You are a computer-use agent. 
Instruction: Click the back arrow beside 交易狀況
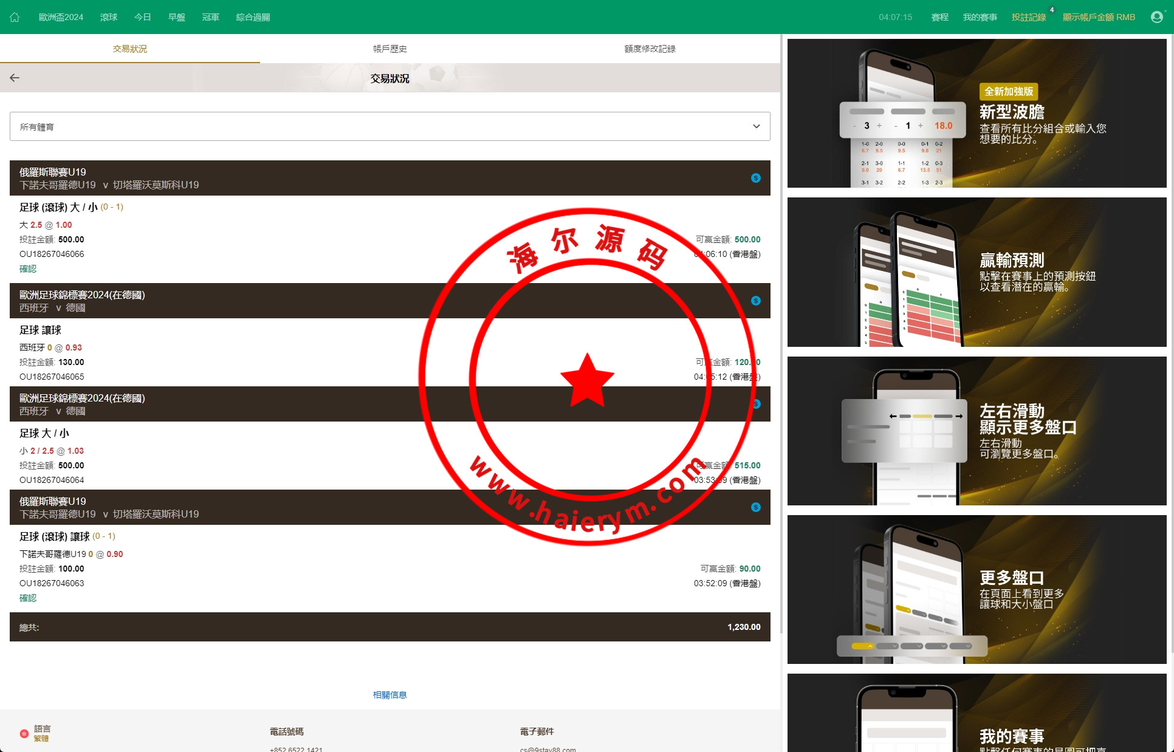pos(15,78)
